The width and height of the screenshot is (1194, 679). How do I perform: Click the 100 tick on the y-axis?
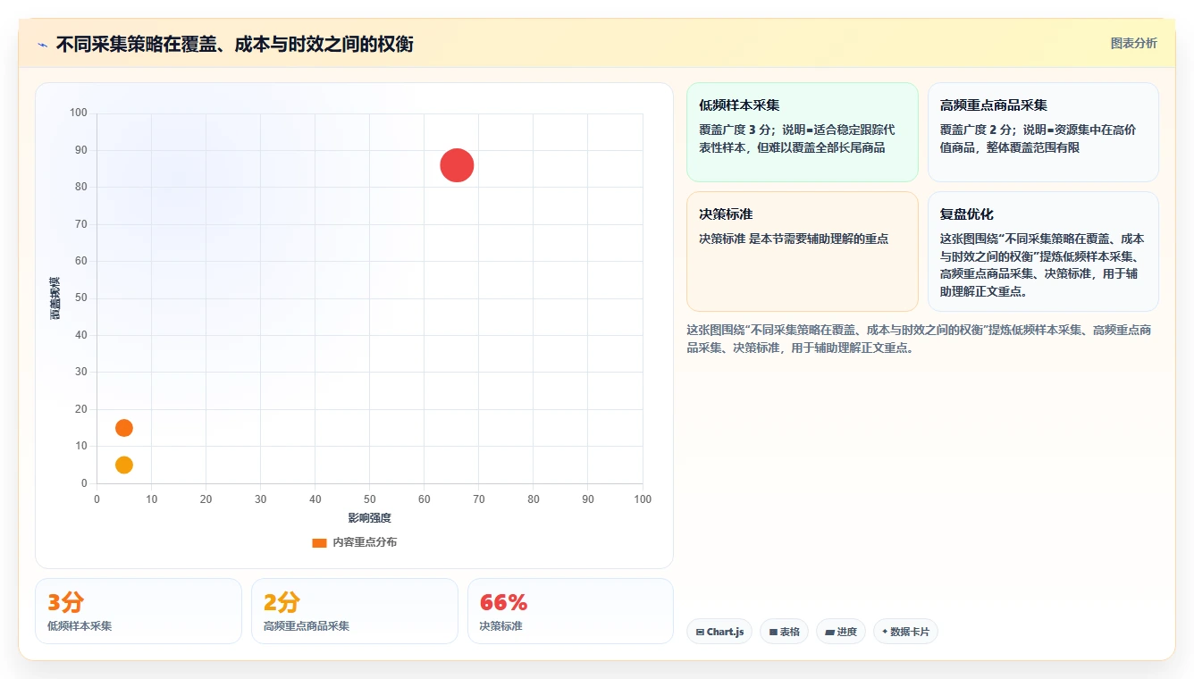tap(79, 113)
